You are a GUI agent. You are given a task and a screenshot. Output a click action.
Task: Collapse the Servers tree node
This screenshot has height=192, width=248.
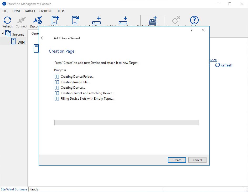(3, 33)
